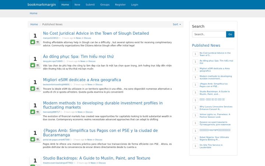The height and width of the screenshot is (166, 265).
Task: Click the bookmarkmargin site logo
Action: click(42, 4)
